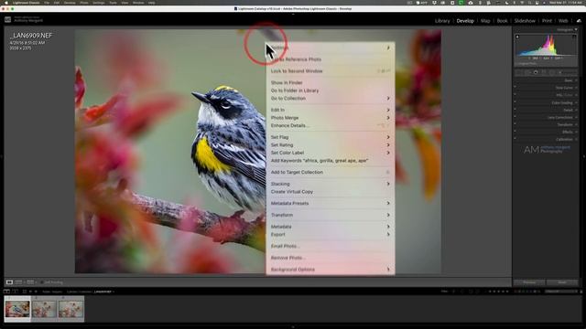
Task: Filter filmstrip by flagged photos
Action: point(454,292)
